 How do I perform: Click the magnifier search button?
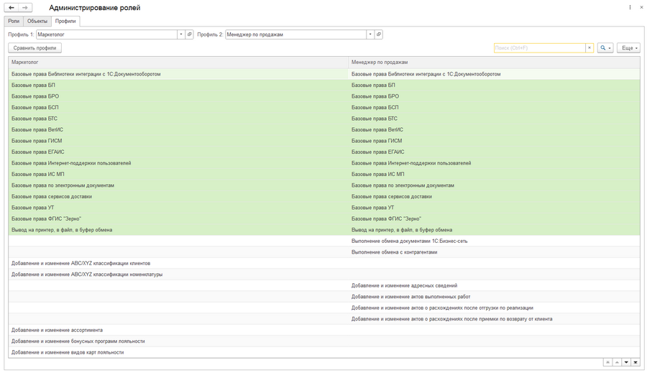(605, 48)
